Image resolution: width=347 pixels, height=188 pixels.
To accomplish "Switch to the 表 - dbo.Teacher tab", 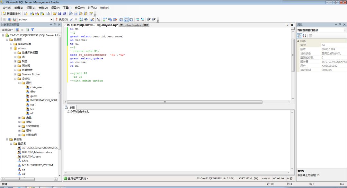I will [x=130, y=25].
